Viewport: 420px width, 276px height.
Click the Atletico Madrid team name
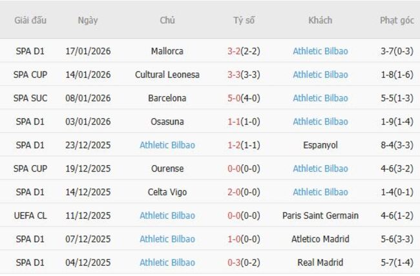pyautogui.click(x=320, y=239)
